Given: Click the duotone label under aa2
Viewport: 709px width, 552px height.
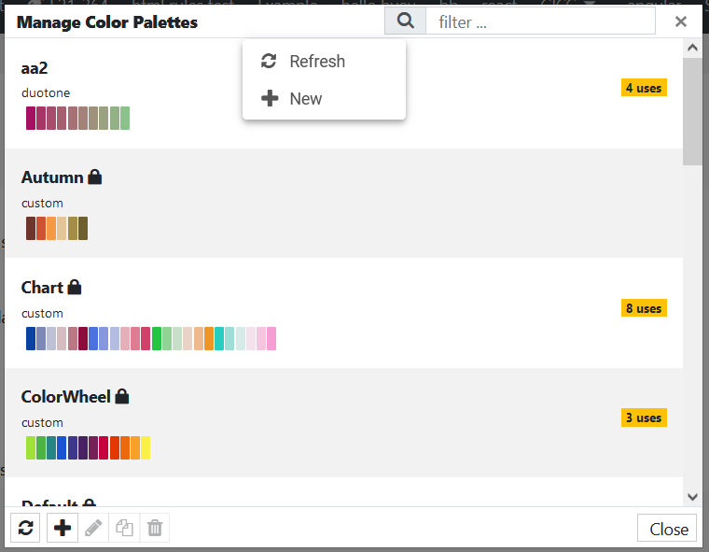Looking at the screenshot, I should tap(46, 92).
